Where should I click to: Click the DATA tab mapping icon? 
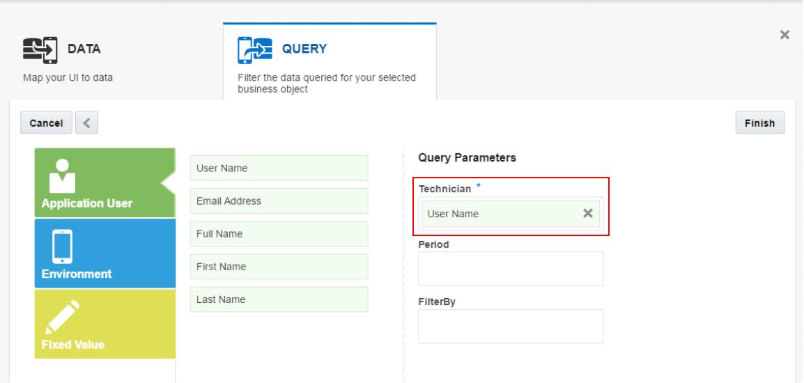tap(40, 49)
